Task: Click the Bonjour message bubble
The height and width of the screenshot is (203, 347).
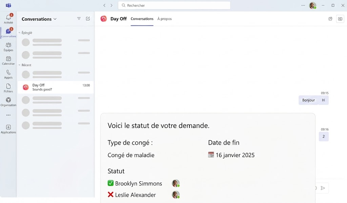Action: click(308, 100)
